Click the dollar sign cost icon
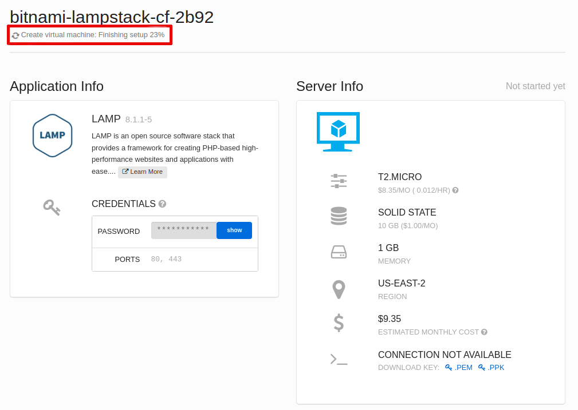The height and width of the screenshot is (410, 578). coord(339,324)
